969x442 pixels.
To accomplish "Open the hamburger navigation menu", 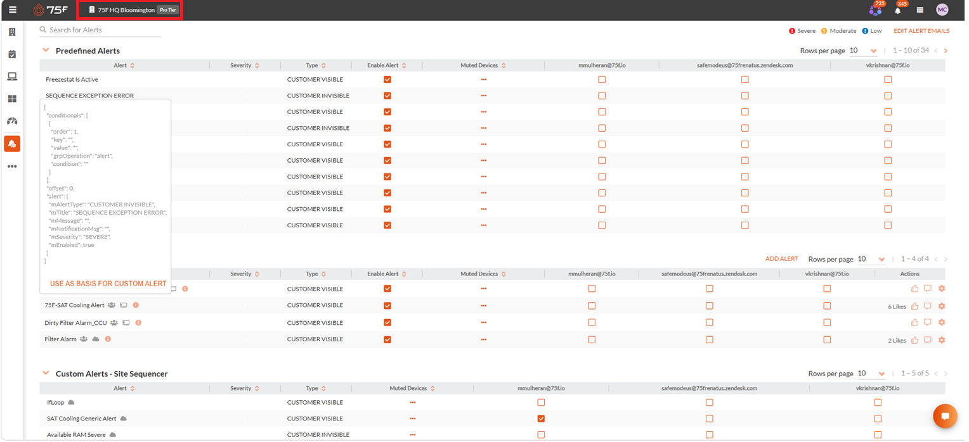I will 13,9.
